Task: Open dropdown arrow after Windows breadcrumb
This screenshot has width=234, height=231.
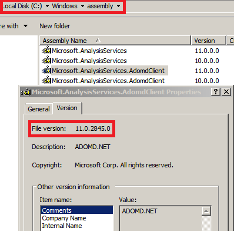Action: click(x=82, y=6)
